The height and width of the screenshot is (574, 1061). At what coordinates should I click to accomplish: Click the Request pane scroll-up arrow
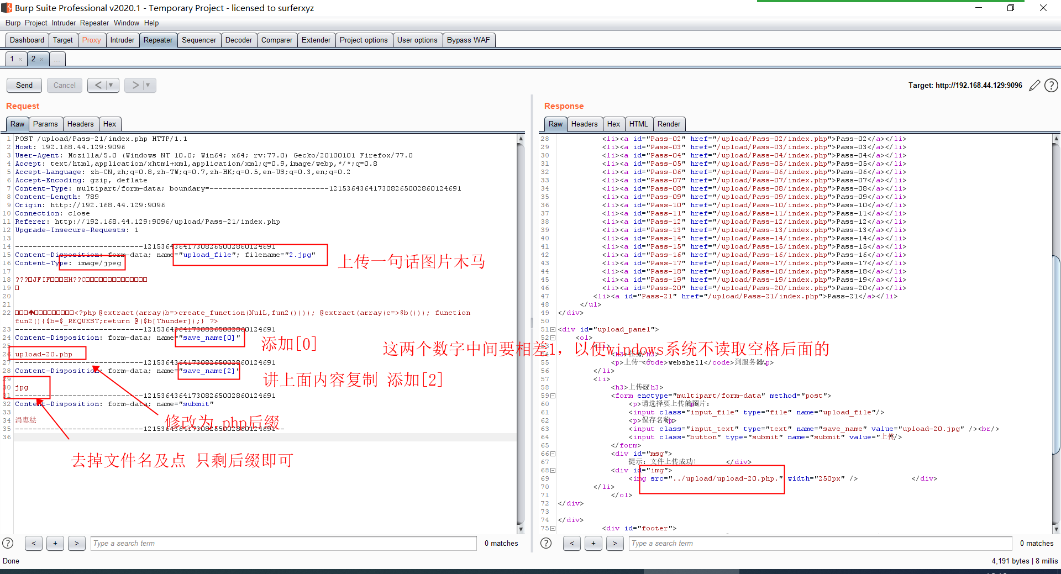[x=521, y=139]
